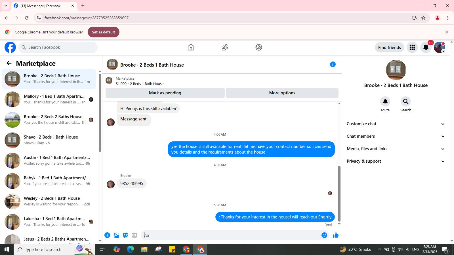The width and height of the screenshot is (454, 255).
Task: Open Brooke's listing thumbnail in right panel
Action: click(396, 70)
